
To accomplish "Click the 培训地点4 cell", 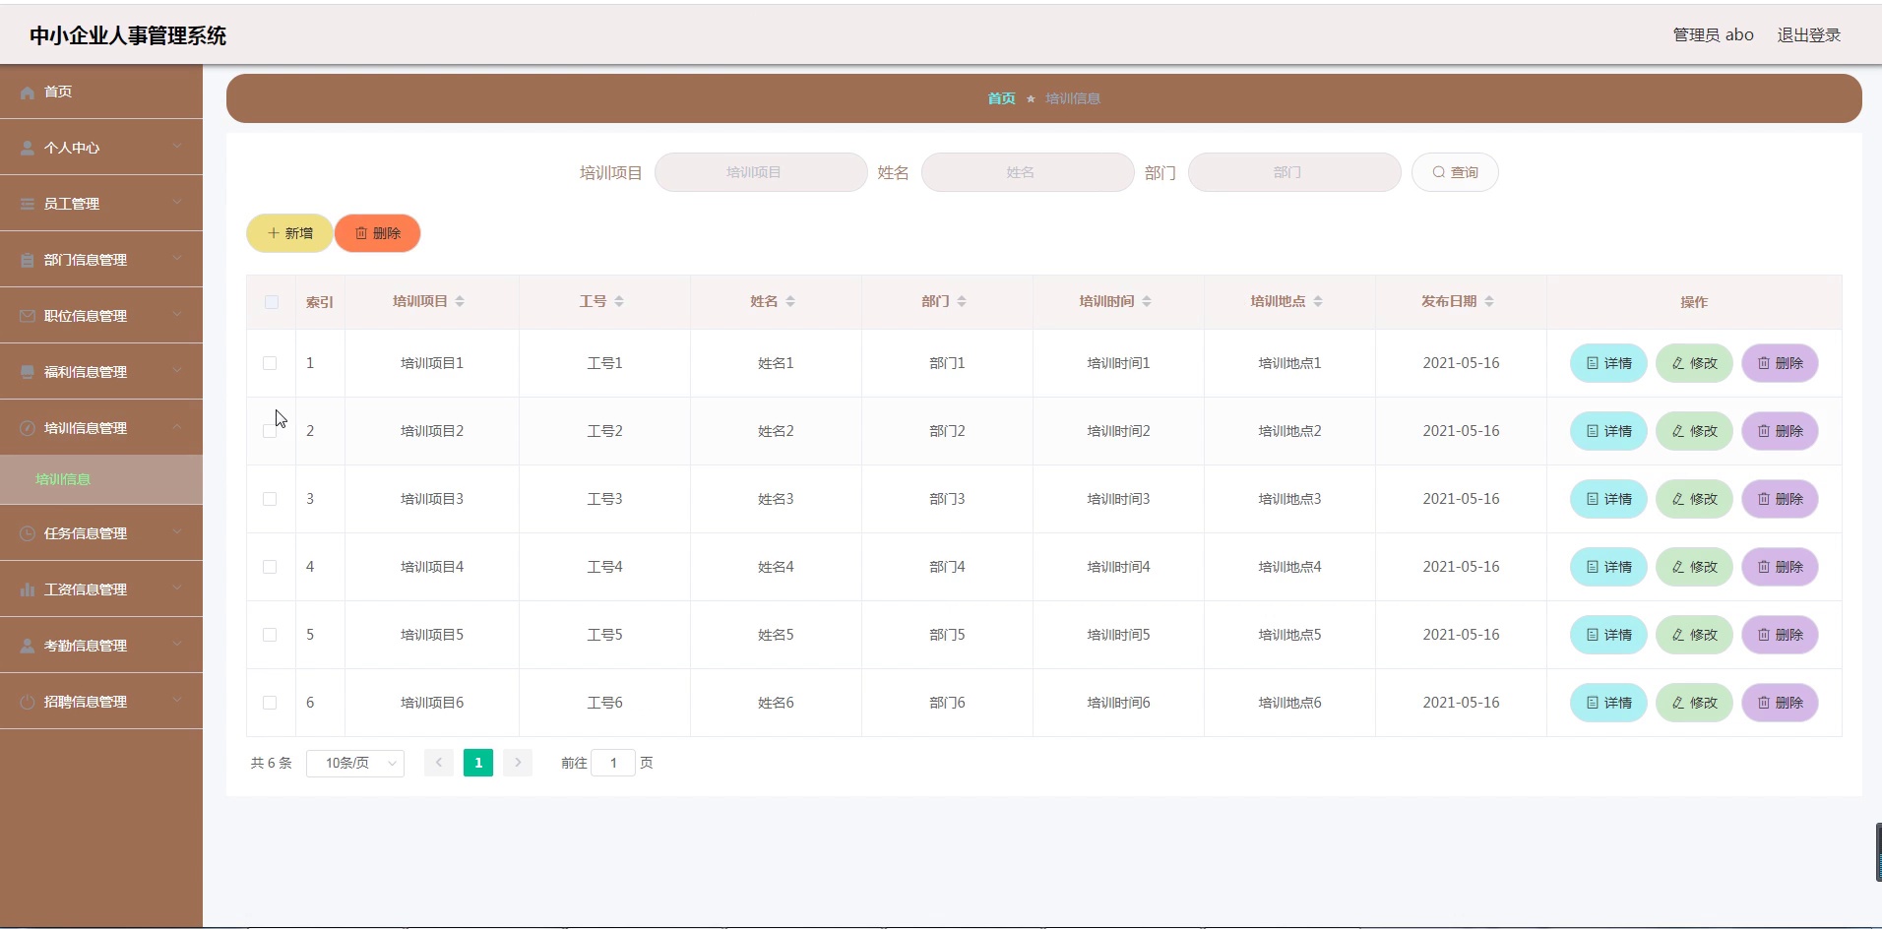I will pyautogui.click(x=1289, y=567).
